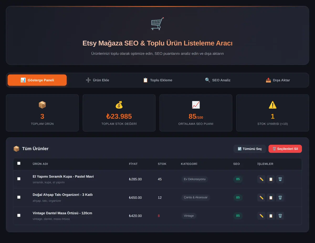Click the red Seçilenleri Sil button
The height and width of the screenshot is (243, 315).
click(285, 149)
